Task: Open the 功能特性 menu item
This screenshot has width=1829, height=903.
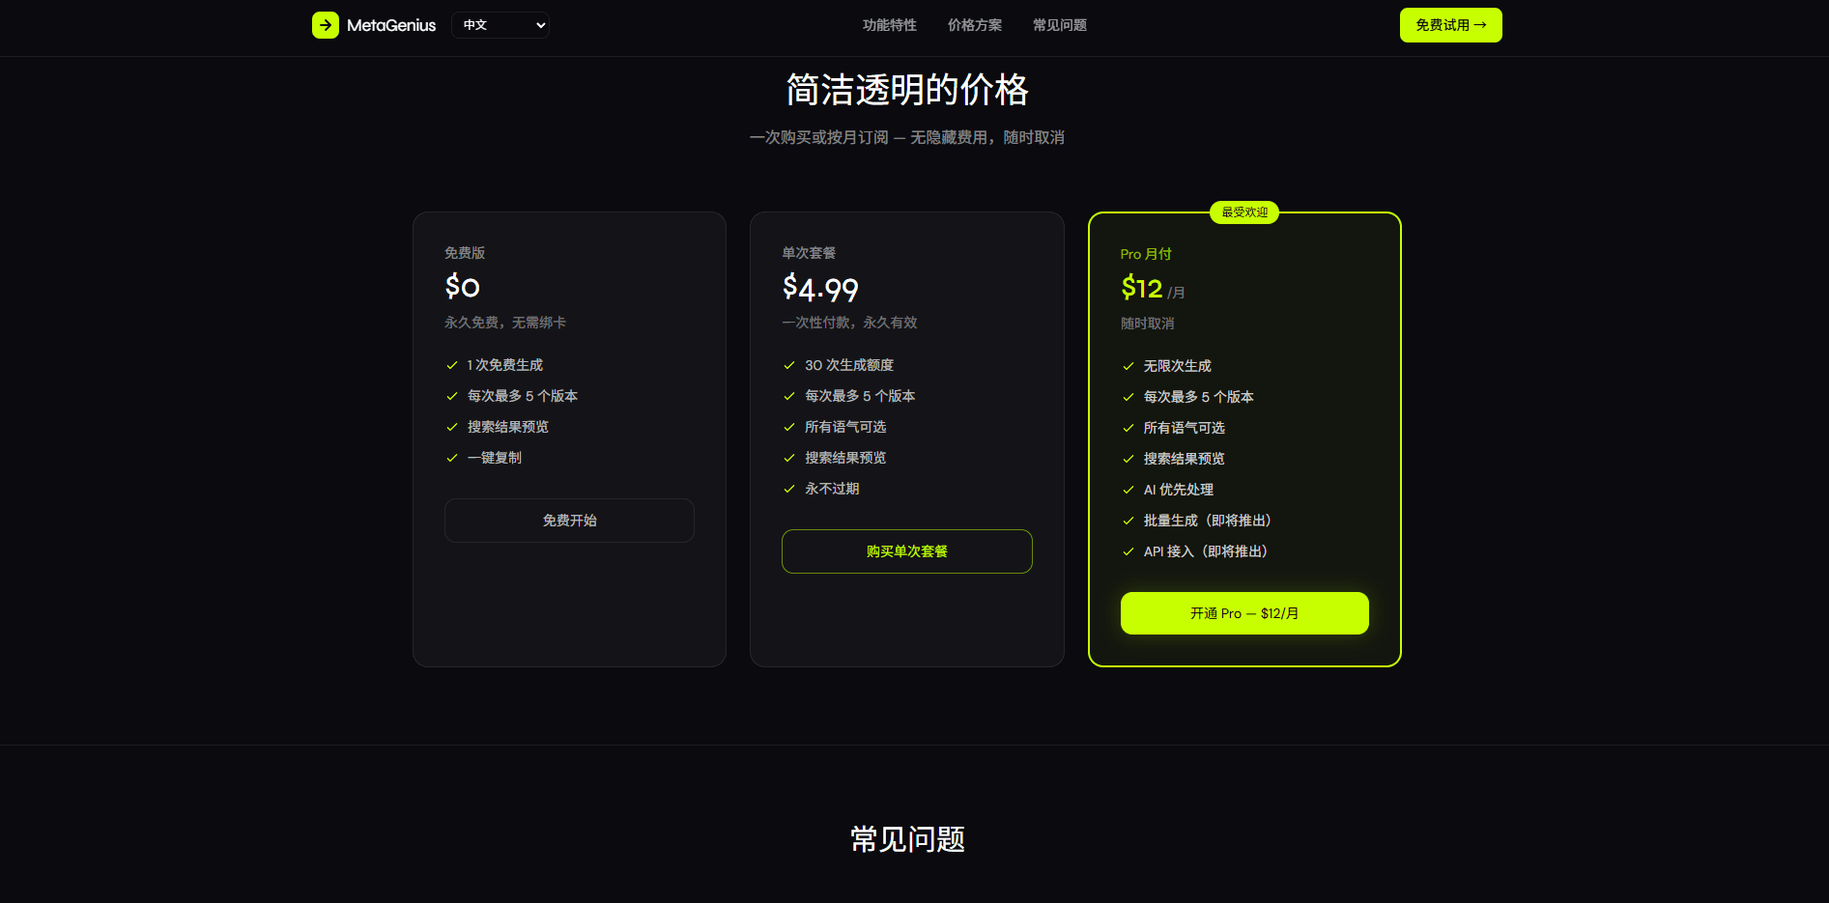Action: 889,25
